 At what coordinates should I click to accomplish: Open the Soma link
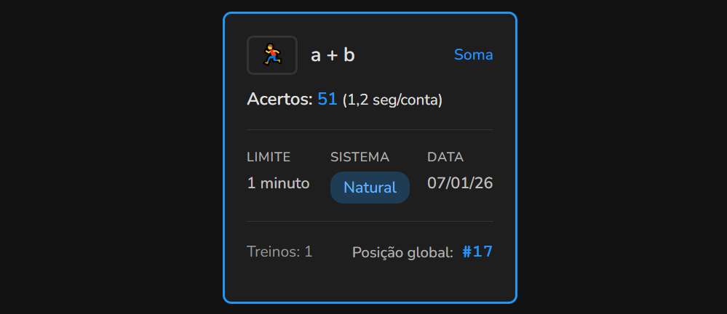pos(473,55)
